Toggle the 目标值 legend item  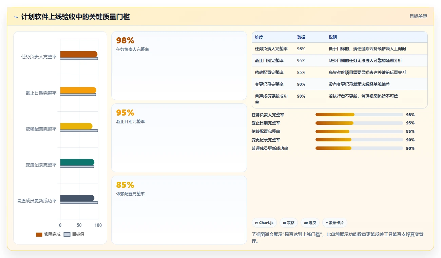[x=74, y=234]
